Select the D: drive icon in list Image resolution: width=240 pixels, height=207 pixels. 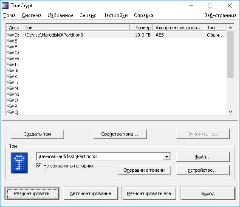(11, 35)
